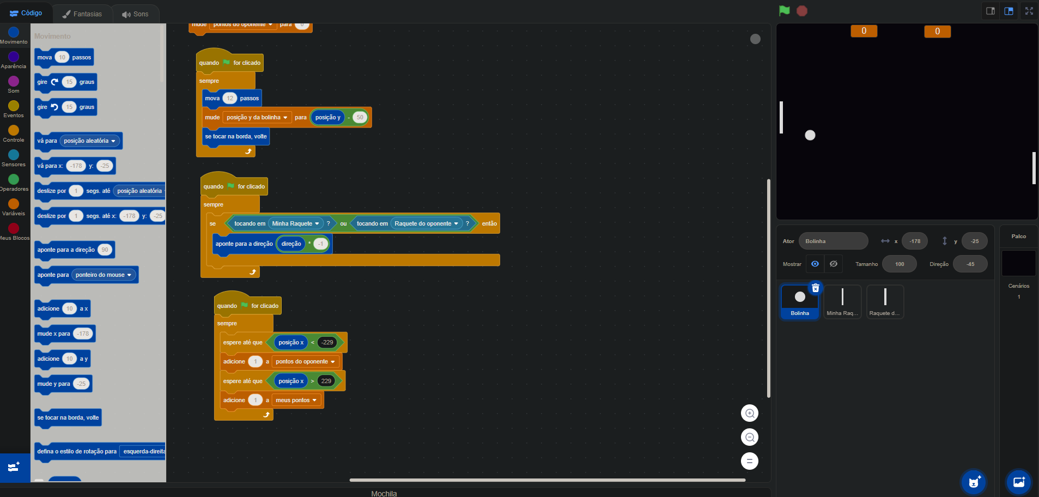Edit the Tamanho size field 100

900,264
